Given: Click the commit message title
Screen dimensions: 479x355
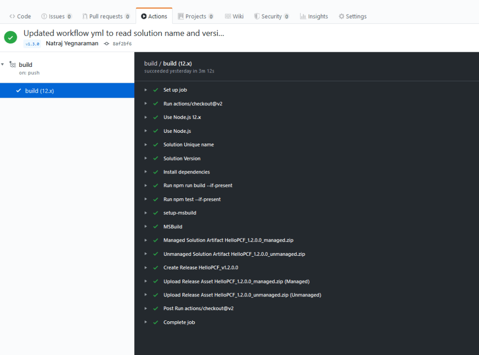Looking at the screenshot, I should pyautogui.click(x=123, y=33).
